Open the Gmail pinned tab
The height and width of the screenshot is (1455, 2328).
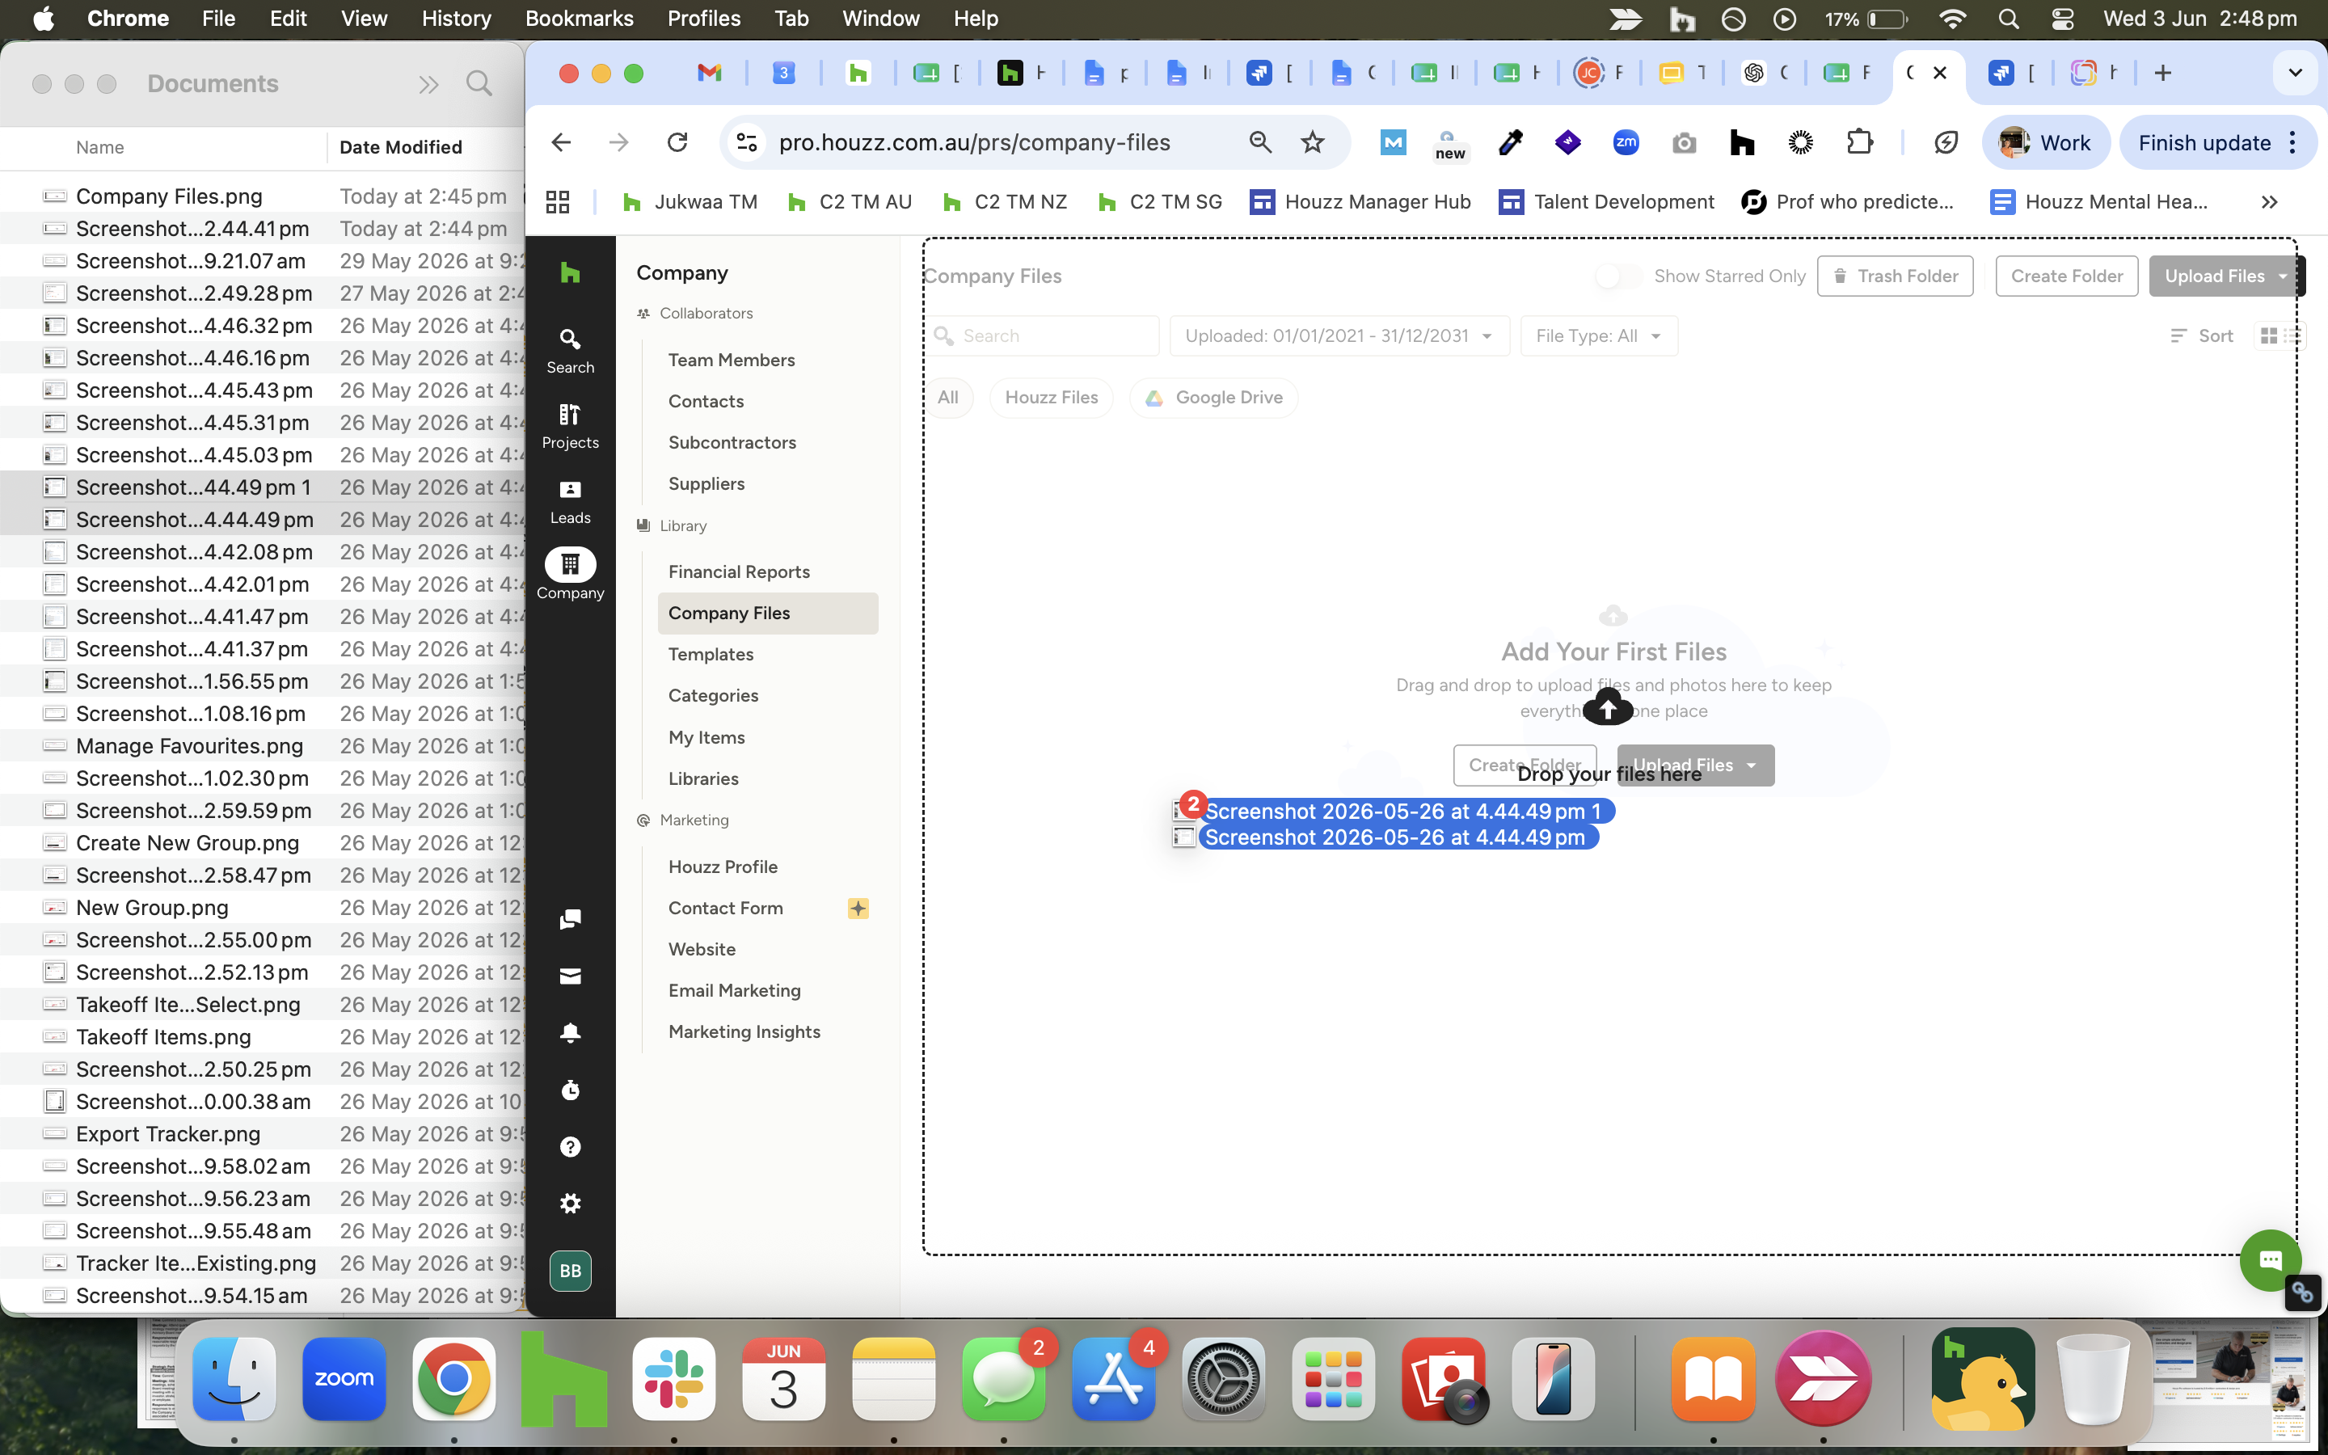[709, 72]
